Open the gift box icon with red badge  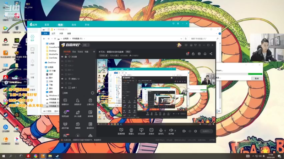point(187,54)
